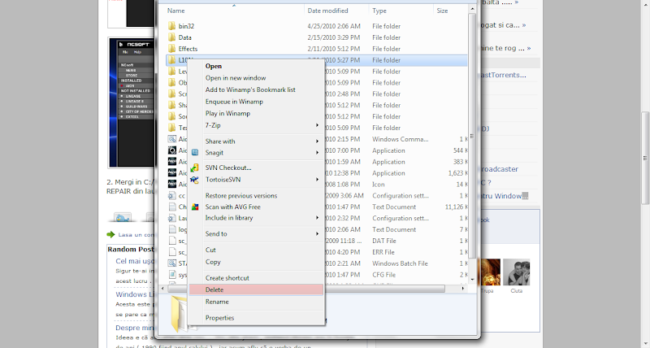
Task: Expand the Share with submenu arrow
Action: click(317, 141)
